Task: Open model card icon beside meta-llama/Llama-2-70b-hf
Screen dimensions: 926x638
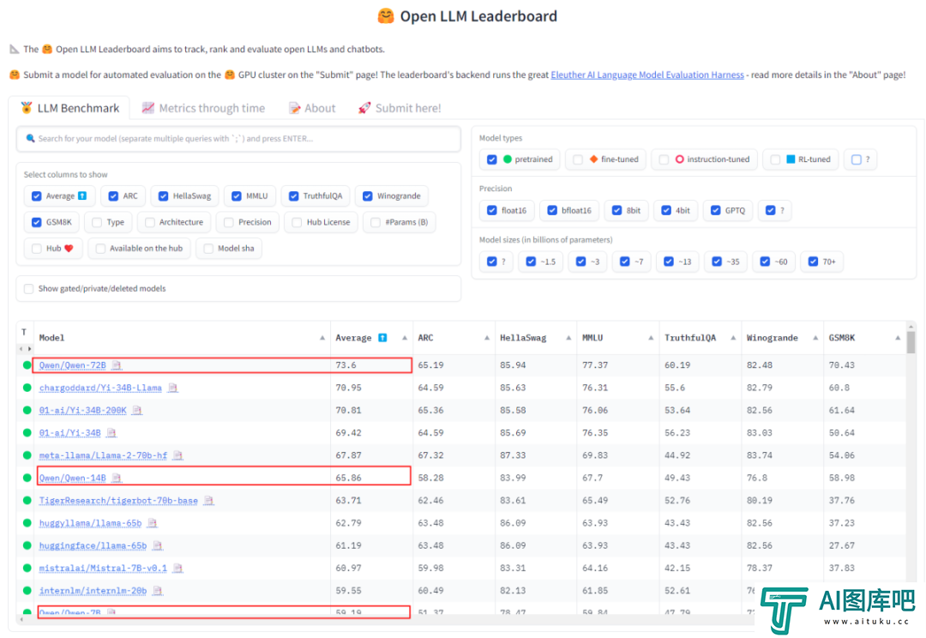Action: pos(177,455)
